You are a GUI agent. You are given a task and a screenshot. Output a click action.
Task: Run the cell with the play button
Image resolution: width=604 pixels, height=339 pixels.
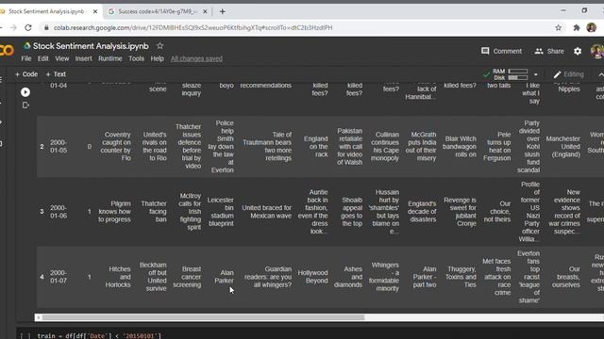(25, 92)
